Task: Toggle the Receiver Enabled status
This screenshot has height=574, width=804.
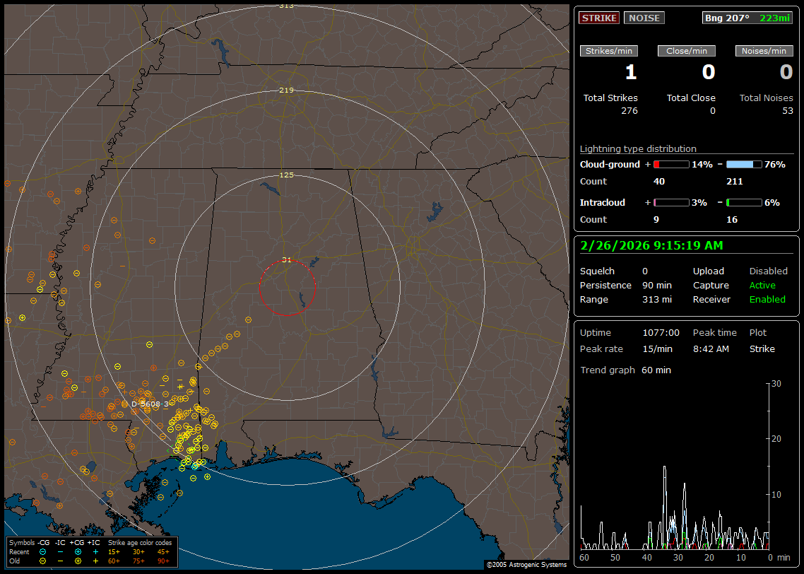Action: [767, 299]
